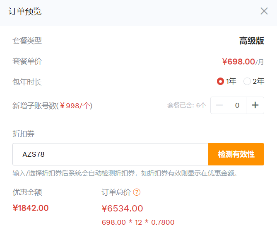Click the ¥6534.00 order total
277x238 pixels.
tap(122, 209)
